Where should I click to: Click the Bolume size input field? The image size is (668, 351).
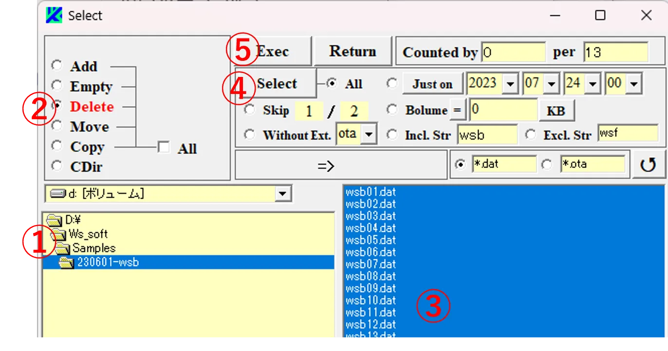[x=503, y=110]
